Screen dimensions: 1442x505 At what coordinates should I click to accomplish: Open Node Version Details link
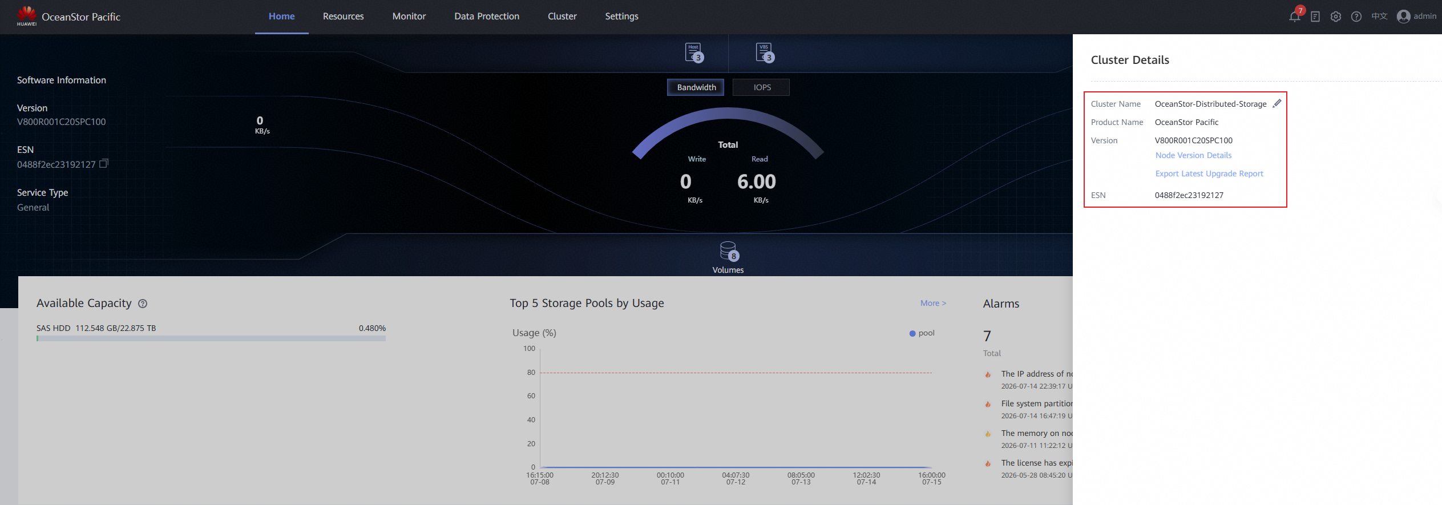(1193, 155)
